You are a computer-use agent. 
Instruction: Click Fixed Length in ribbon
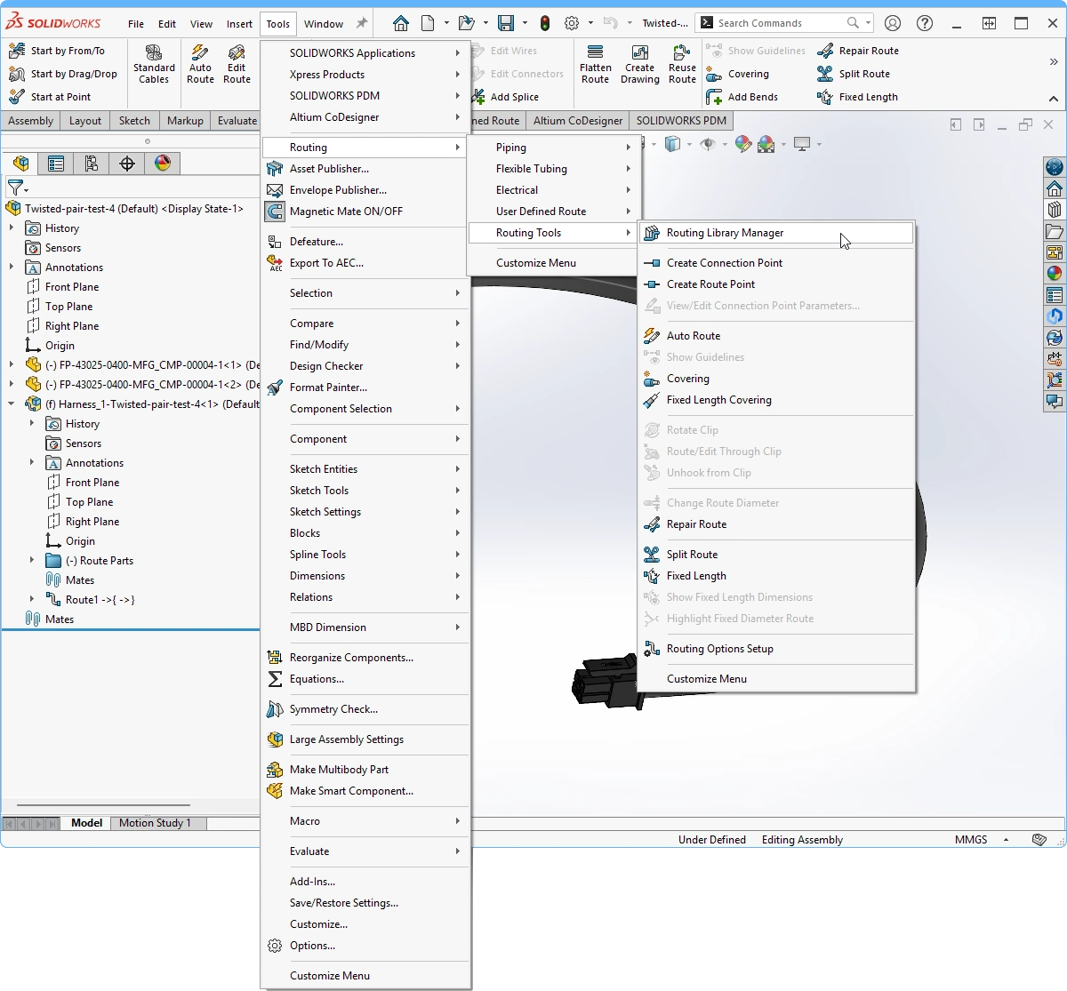coord(857,97)
